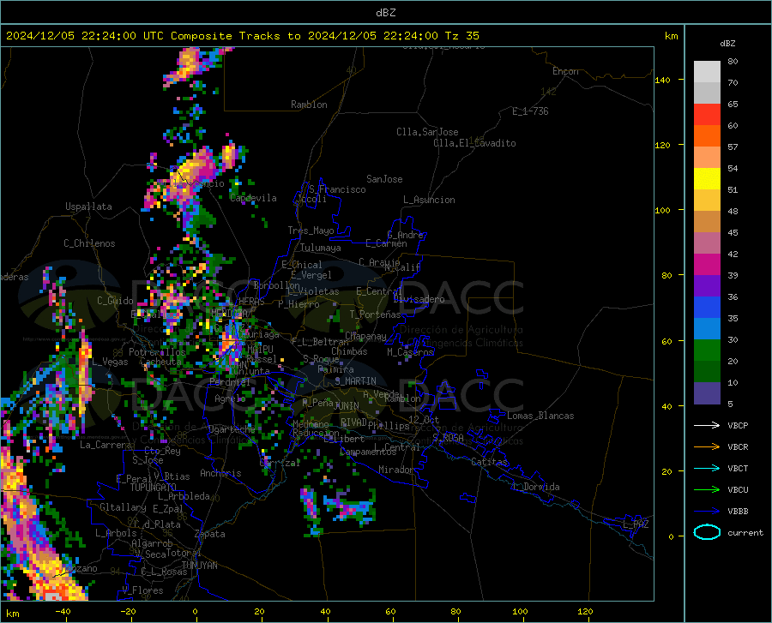Click the M_Caseros place label
Image resolution: width=772 pixels, height=623 pixels.
coord(410,352)
